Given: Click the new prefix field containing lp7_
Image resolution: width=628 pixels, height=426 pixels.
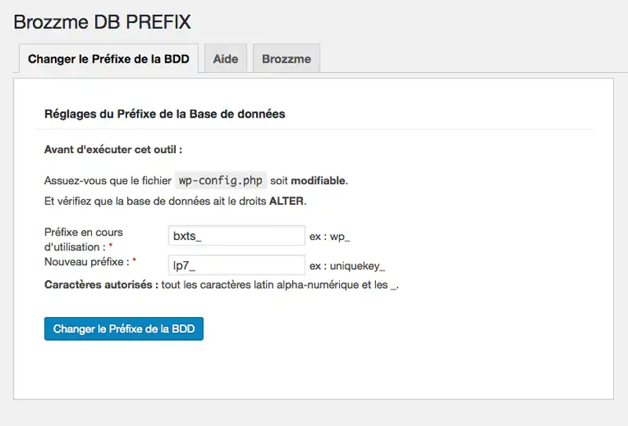Looking at the screenshot, I should [x=236, y=265].
